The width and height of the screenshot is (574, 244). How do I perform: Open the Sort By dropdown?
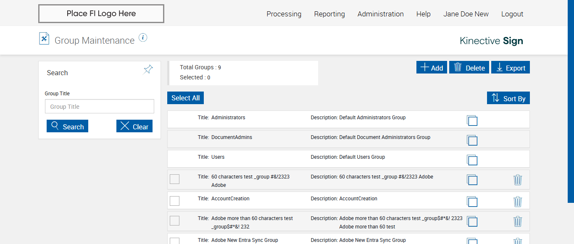coord(508,98)
